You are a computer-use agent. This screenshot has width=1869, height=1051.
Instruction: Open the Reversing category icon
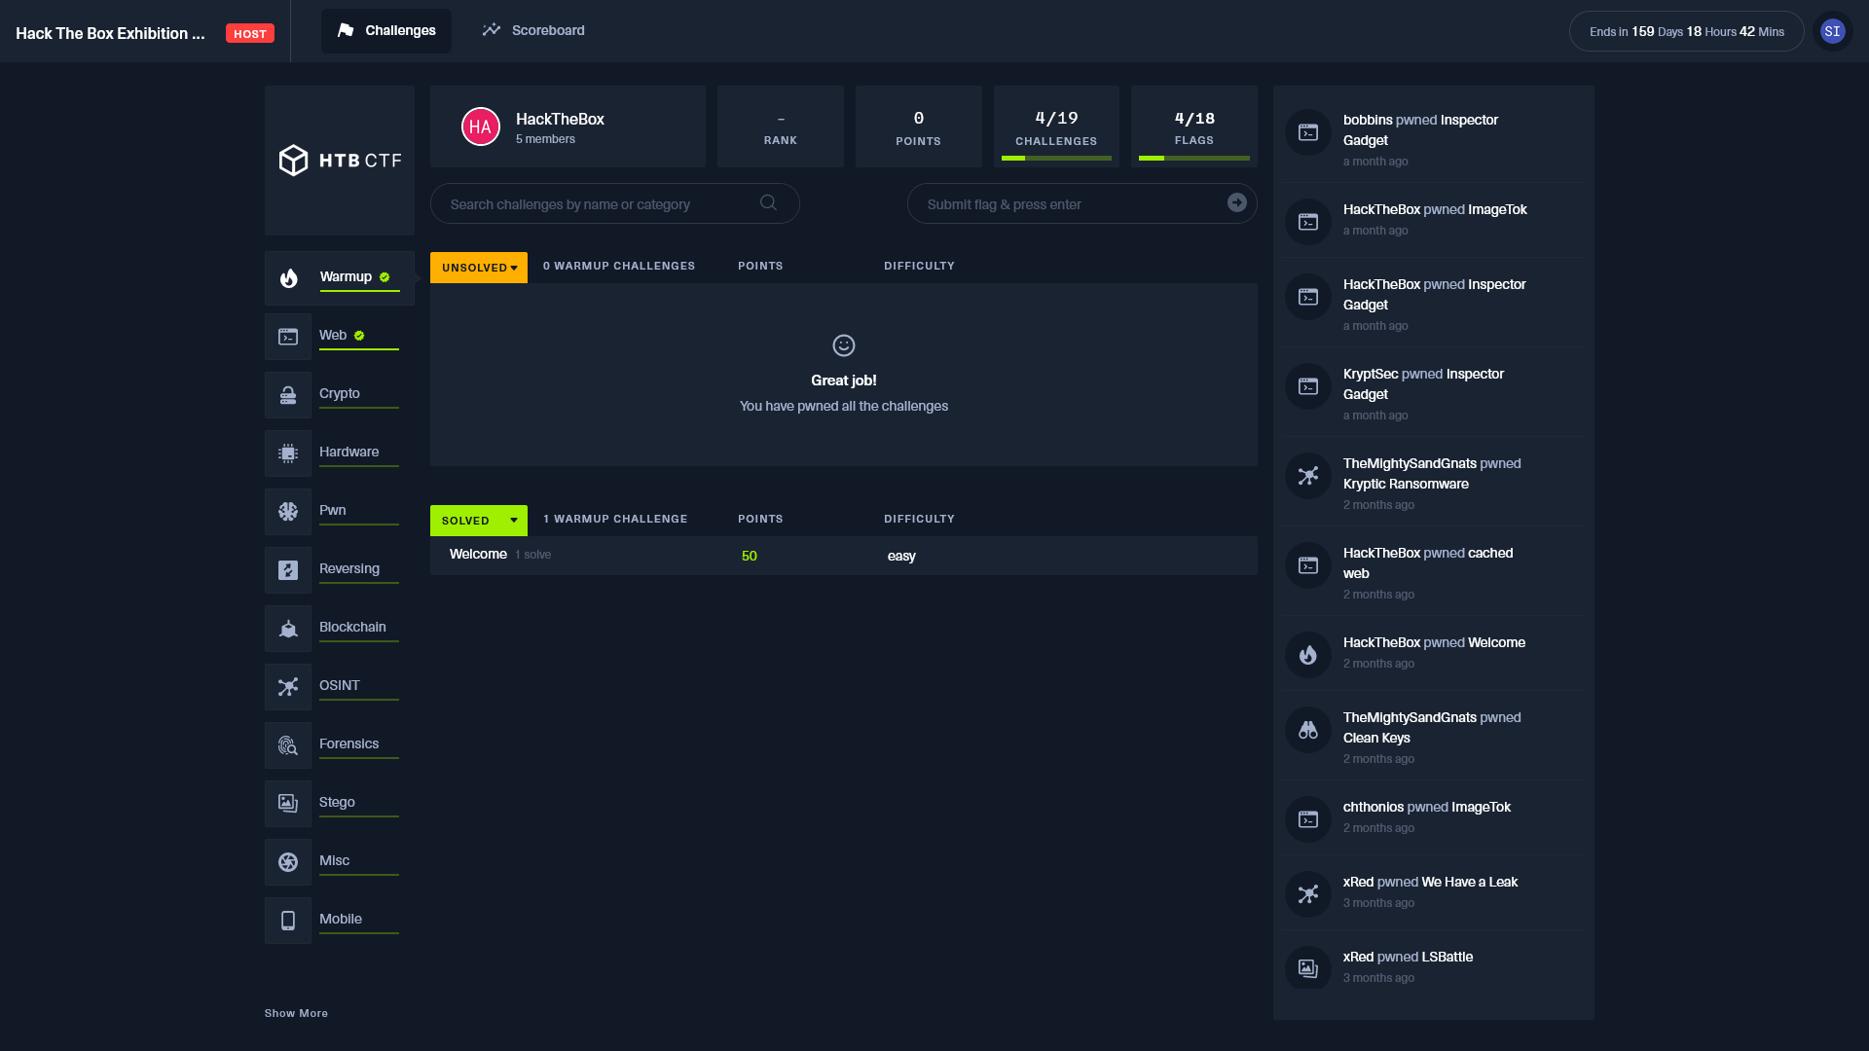point(288,569)
